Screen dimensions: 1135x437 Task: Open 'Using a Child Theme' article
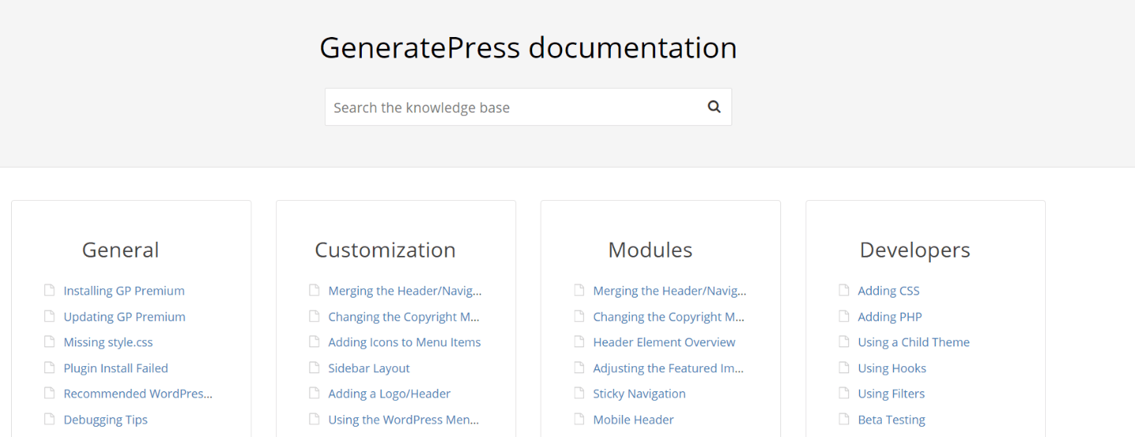tap(914, 343)
